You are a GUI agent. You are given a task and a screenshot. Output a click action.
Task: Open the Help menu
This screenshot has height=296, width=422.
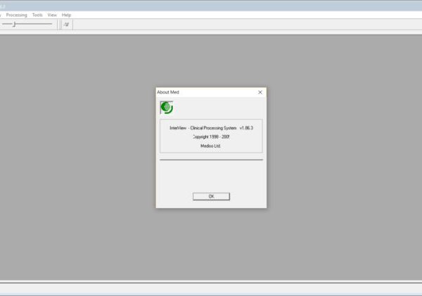click(x=66, y=15)
